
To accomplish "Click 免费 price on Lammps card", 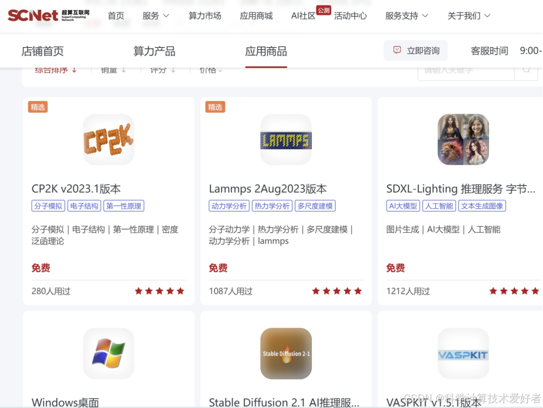I will (x=218, y=268).
